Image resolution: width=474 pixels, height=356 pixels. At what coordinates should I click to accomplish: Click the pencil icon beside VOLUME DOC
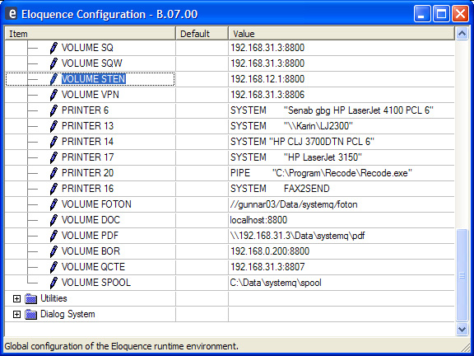(53, 220)
